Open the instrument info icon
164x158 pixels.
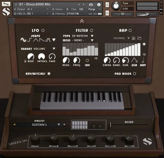point(99,5)
